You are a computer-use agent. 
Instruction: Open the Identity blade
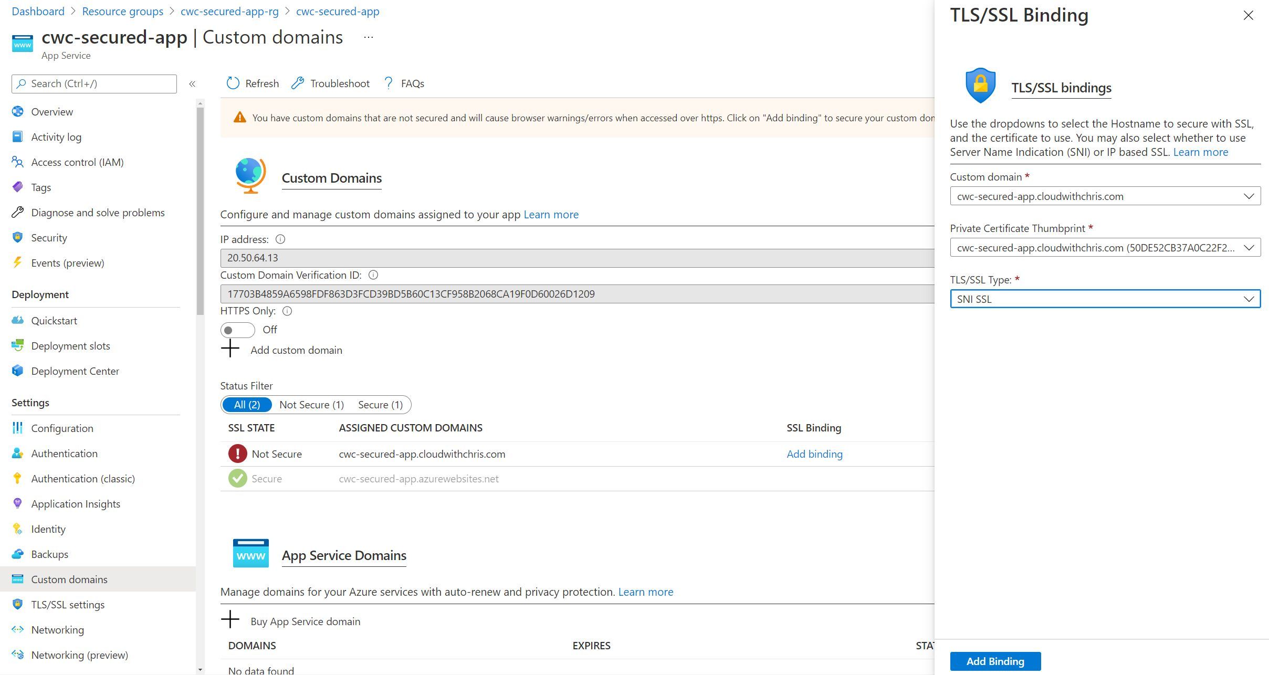(x=48, y=529)
